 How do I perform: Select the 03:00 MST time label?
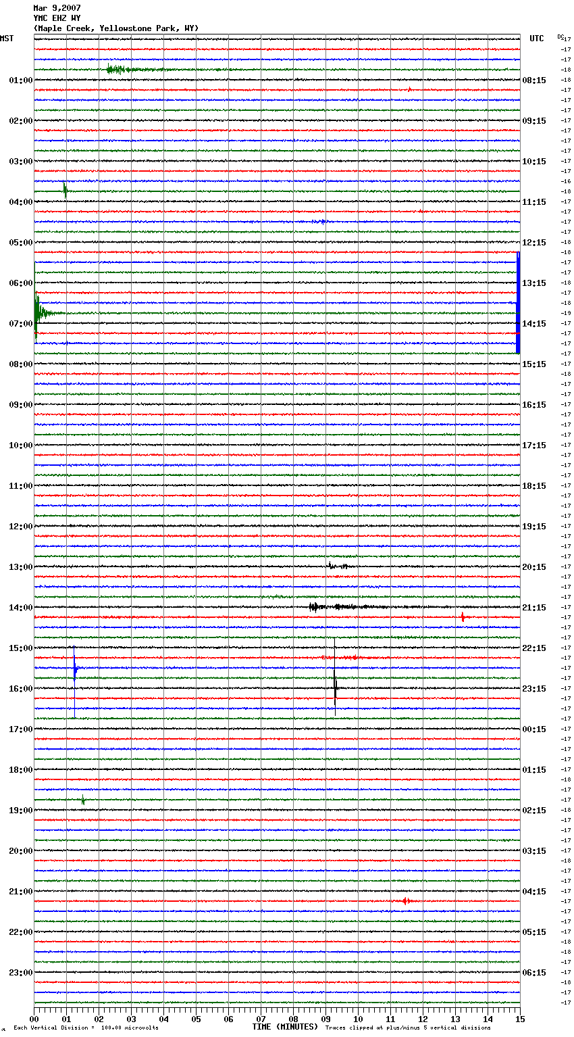(21, 162)
